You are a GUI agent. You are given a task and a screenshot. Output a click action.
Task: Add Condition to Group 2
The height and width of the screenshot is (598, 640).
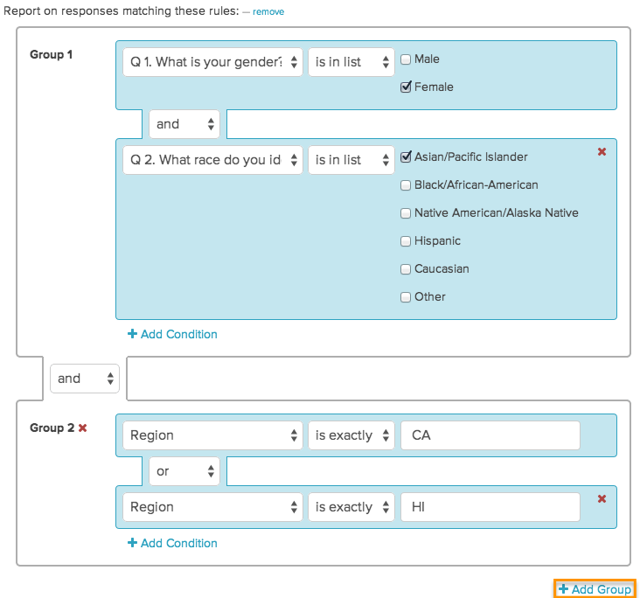tap(172, 543)
